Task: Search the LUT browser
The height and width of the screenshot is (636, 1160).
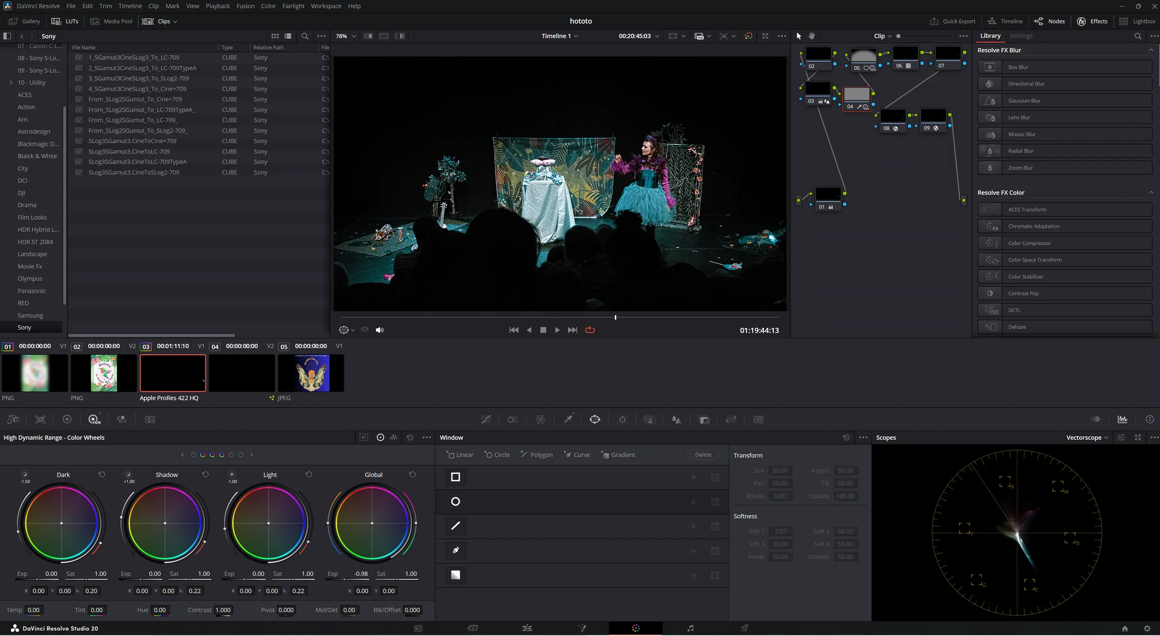Action: tap(304, 36)
